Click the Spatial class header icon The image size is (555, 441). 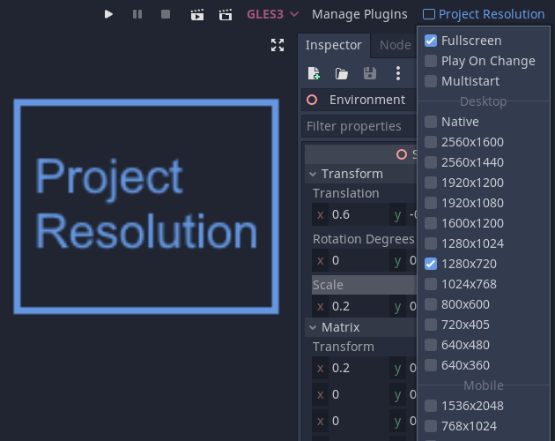(402, 154)
